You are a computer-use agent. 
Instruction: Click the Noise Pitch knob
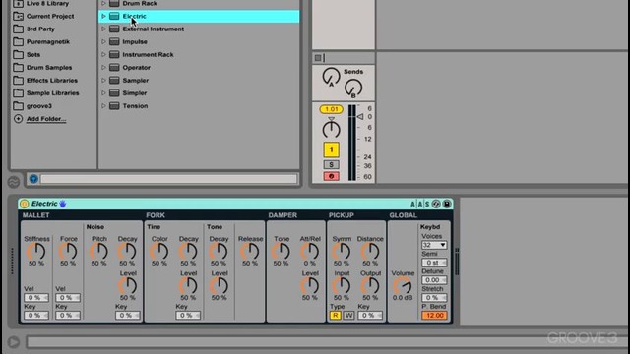(x=98, y=252)
